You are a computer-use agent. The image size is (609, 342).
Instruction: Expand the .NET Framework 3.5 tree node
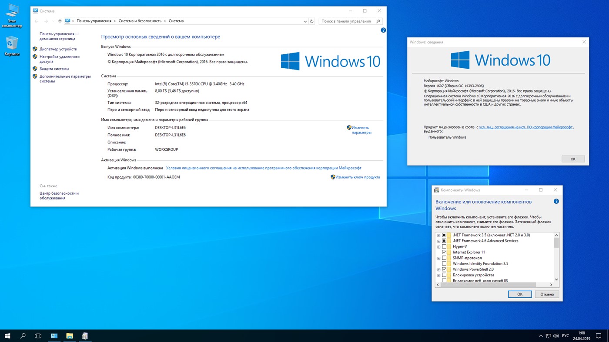pyautogui.click(x=438, y=236)
